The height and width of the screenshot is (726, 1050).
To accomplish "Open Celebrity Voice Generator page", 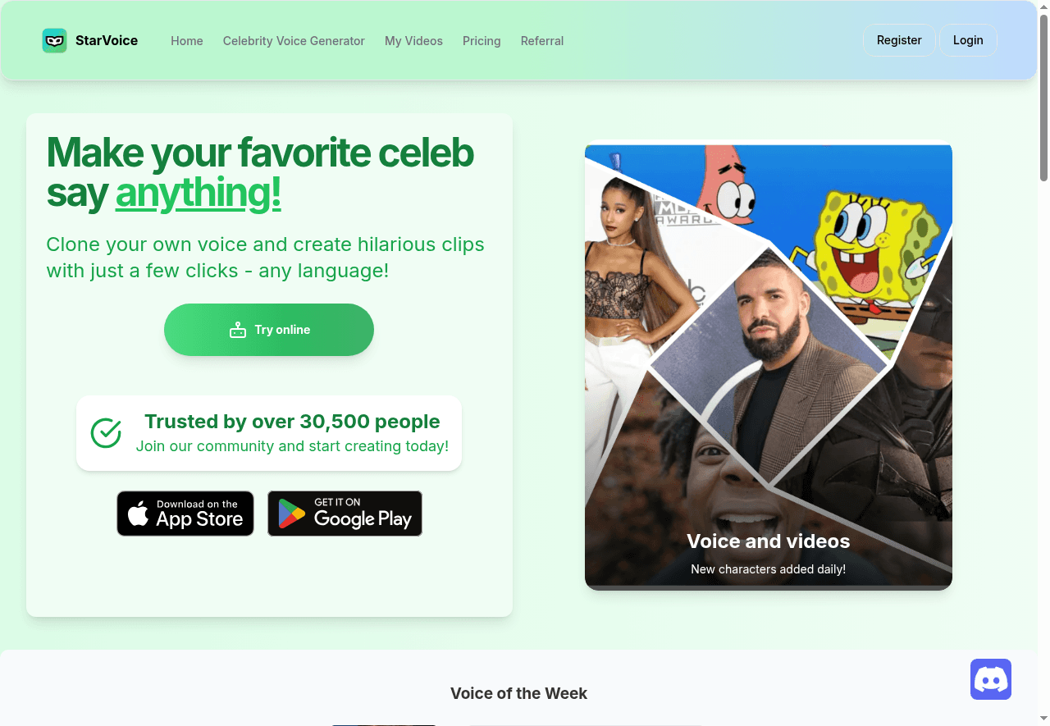I will coord(294,41).
